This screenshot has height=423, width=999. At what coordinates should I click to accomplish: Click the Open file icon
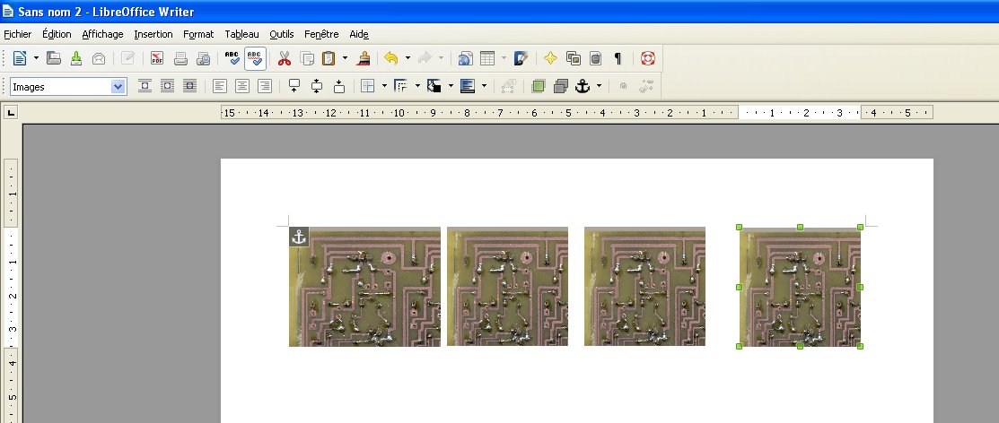tap(54, 58)
